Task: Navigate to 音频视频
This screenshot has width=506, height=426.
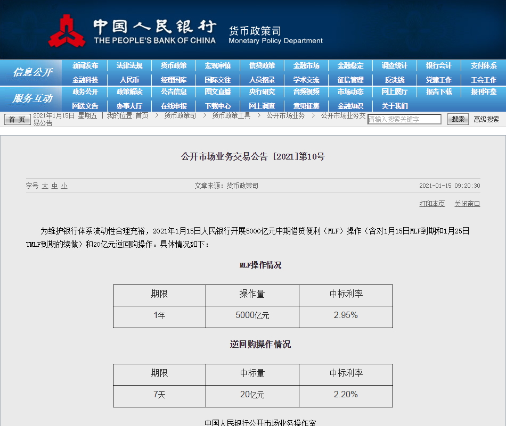Action: [x=306, y=92]
